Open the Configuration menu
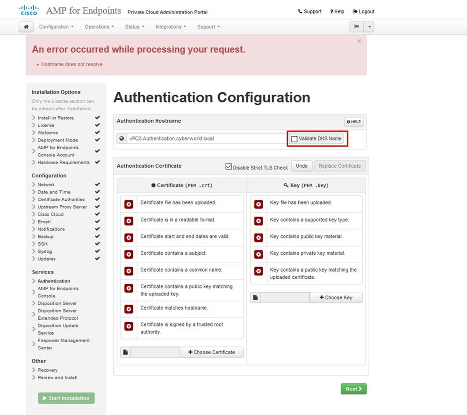 click(x=56, y=27)
